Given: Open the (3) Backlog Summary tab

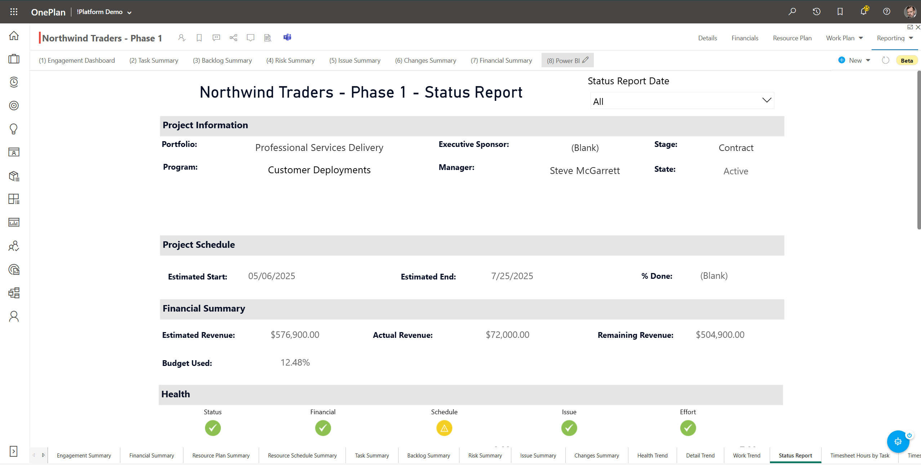Looking at the screenshot, I should (222, 61).
